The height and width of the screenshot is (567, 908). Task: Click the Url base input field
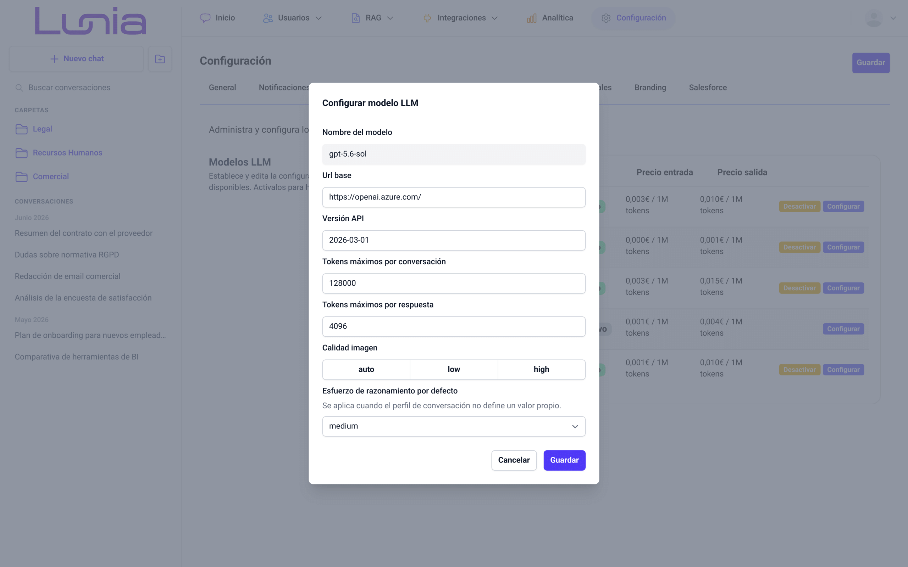(454, 197)
